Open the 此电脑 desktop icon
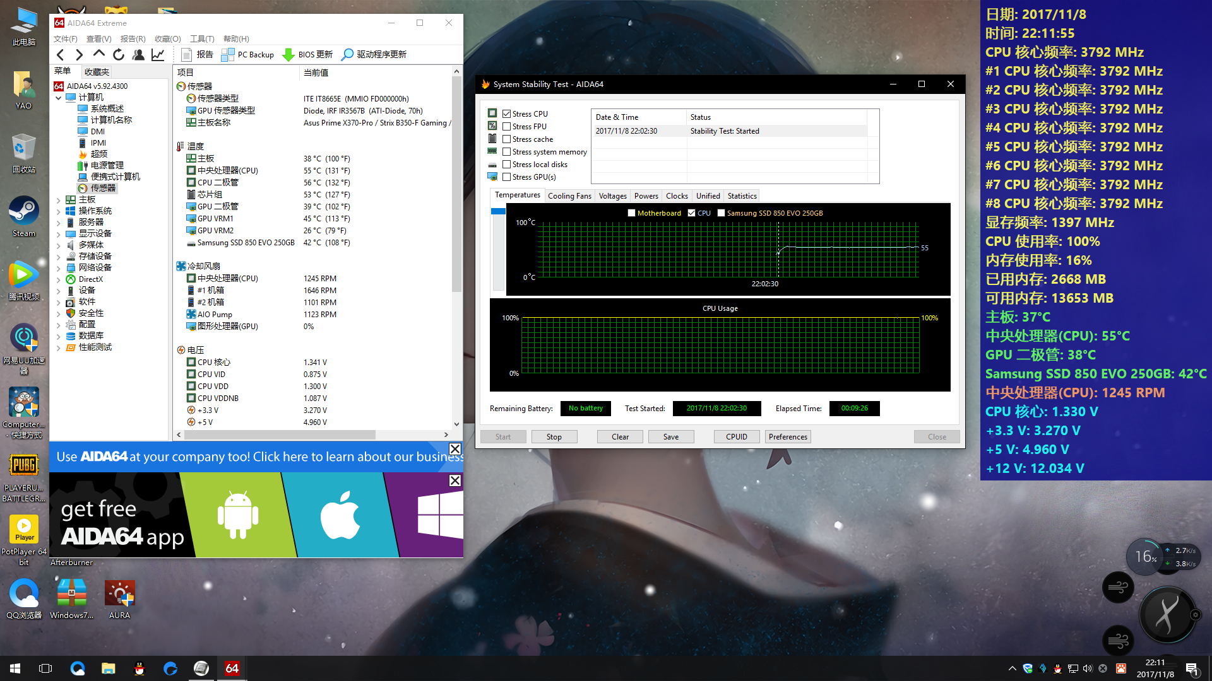Screen dimensions: 1212x681 coord(24,26)
